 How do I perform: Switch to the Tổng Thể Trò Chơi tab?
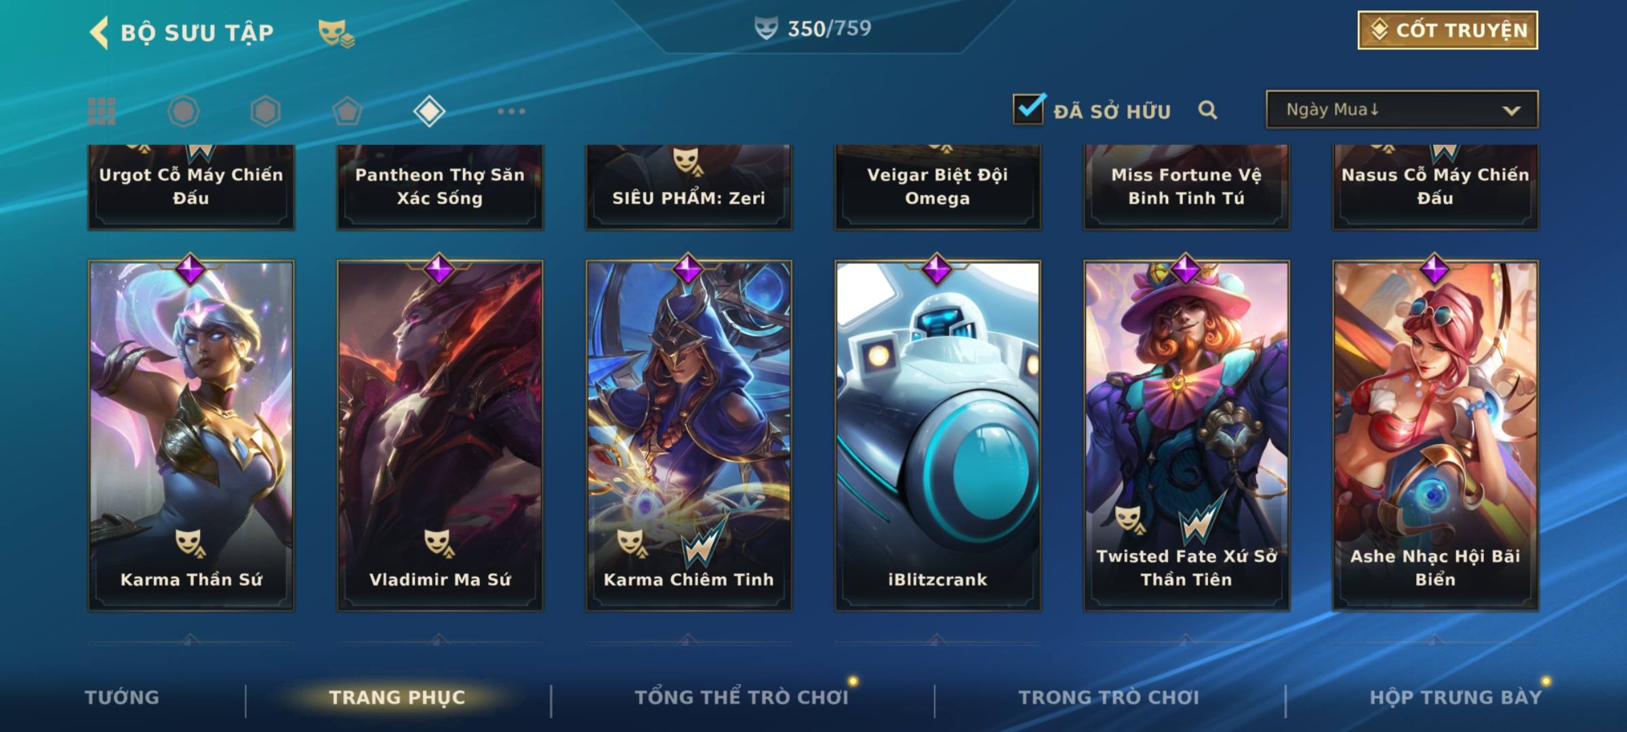pyautogui.click(x=742, y=697)
